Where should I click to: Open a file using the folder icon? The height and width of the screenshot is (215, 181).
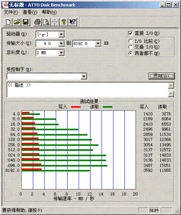pos(17,22)
